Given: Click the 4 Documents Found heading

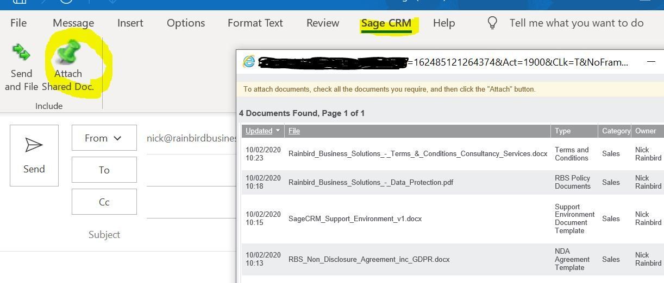Looking at the screenshot, I should pyautogui.click(x=302, y=113).
